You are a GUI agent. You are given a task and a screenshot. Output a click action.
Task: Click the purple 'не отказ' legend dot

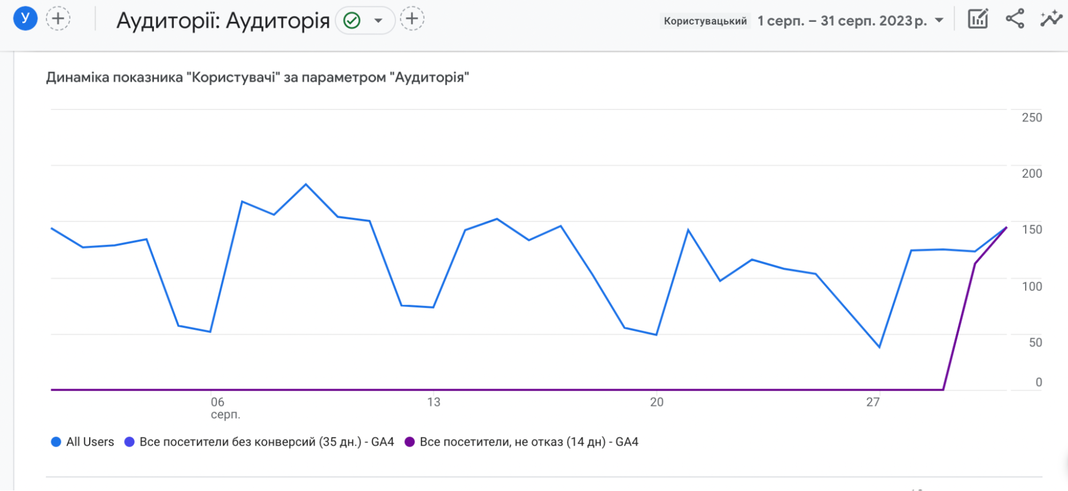pyautogui.click(x=410, y=442)
